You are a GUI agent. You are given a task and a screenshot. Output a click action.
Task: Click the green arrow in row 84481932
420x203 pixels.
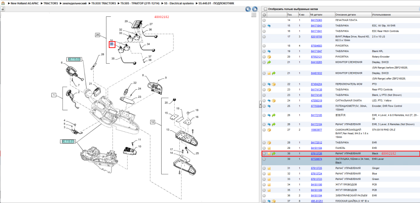273,73
